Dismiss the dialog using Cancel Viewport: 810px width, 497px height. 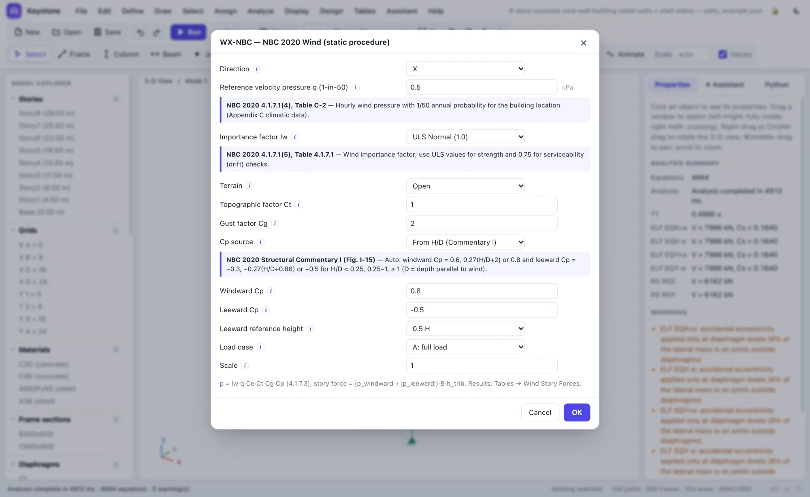(540, 412)
